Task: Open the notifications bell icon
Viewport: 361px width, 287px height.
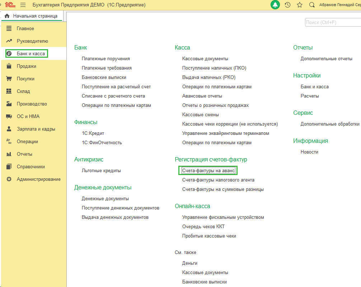Action: pyautogui.click(x=275, y=5)
